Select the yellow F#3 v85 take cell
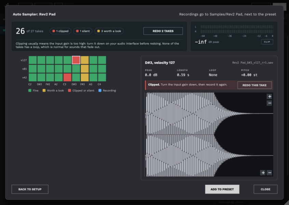 (x=85, y=69)
